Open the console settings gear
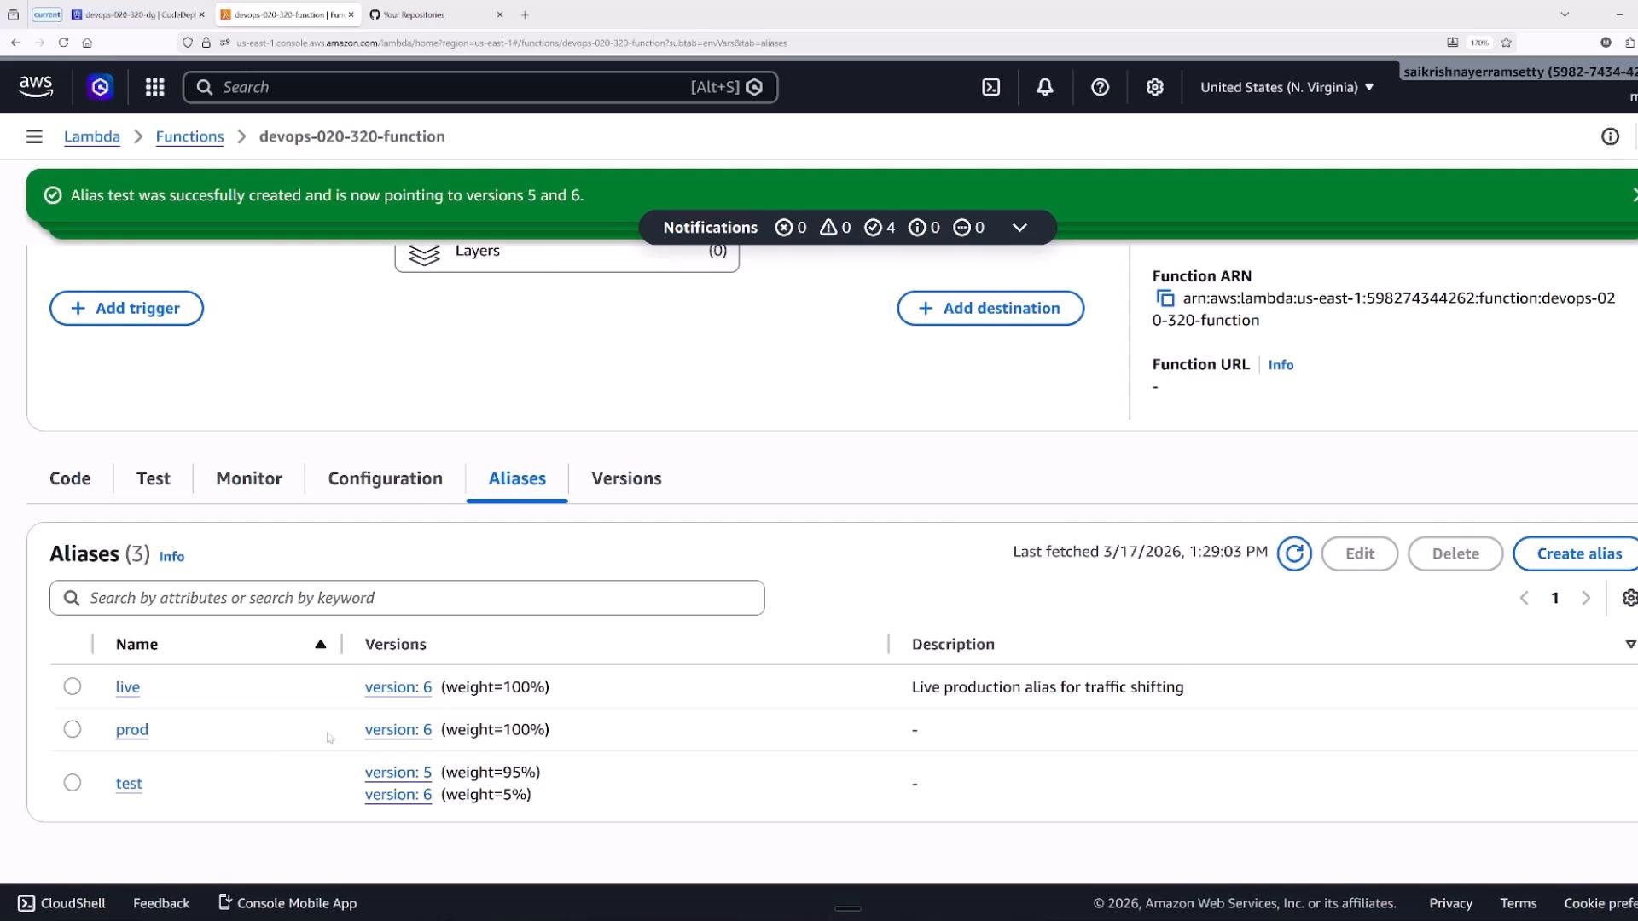 click(x=1155, y=87)
